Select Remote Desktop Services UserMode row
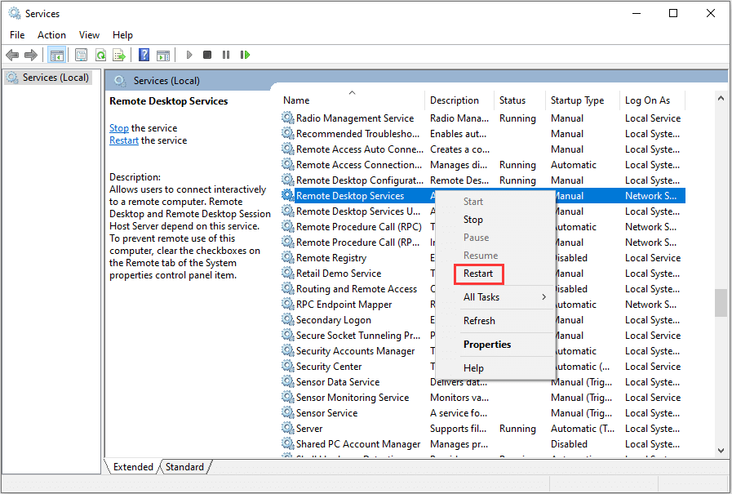Viewport: 732px width, 494px height. (x=483, y=211)
